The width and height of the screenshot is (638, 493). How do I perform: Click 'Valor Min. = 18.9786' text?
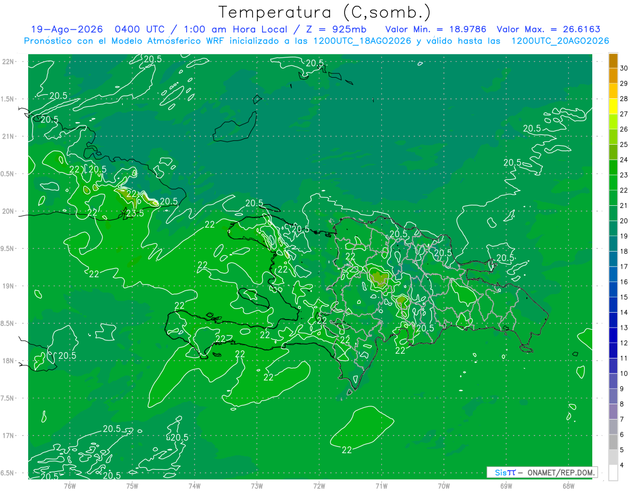point(435,29)
